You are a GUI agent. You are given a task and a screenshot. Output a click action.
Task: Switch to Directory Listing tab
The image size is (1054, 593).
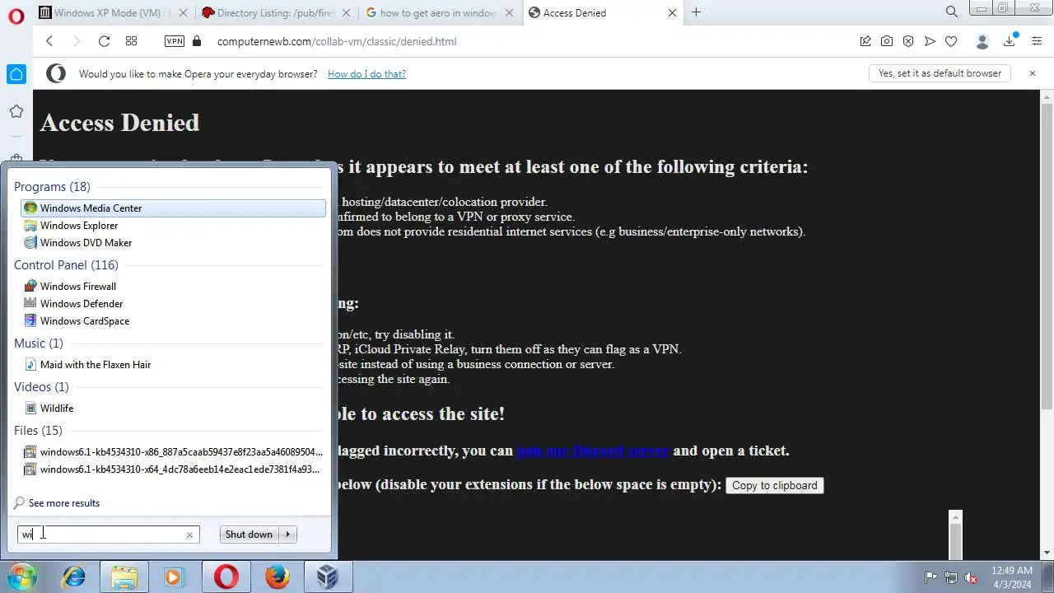point(277,12)
